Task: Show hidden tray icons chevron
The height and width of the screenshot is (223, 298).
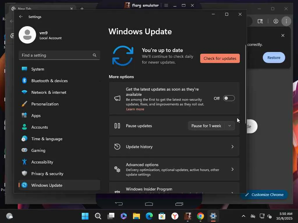Action: [x=244, y=216]
